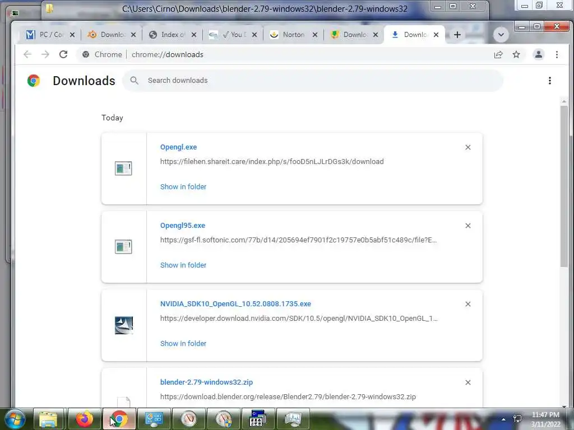Show Opengl.exe in folder
The height and width of the screenshot is (430, 574).
coord(183,187)
